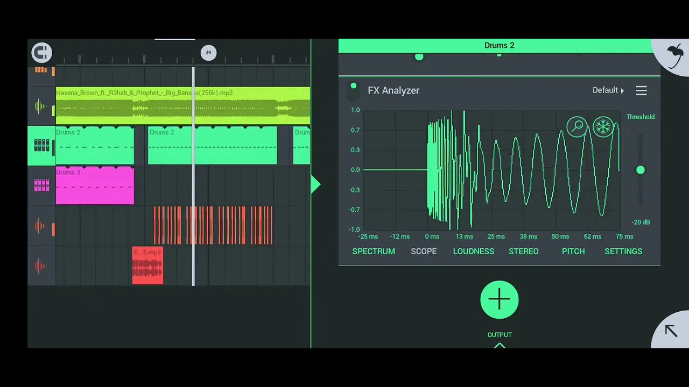
Task: Select the Havana Brown audio track waveform icon
Action: pyautogui.click(x=41, y=106)
